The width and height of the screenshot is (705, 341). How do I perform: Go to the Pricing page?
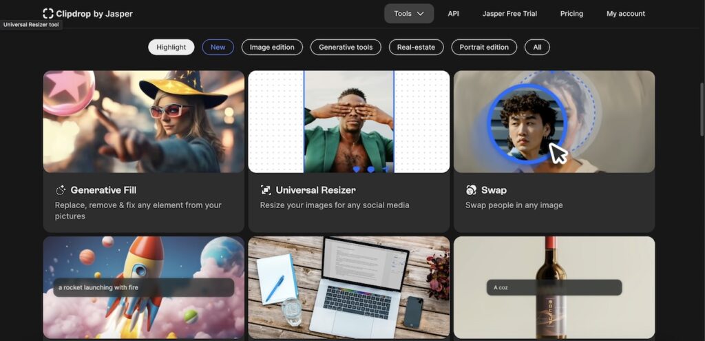point(571,13)
